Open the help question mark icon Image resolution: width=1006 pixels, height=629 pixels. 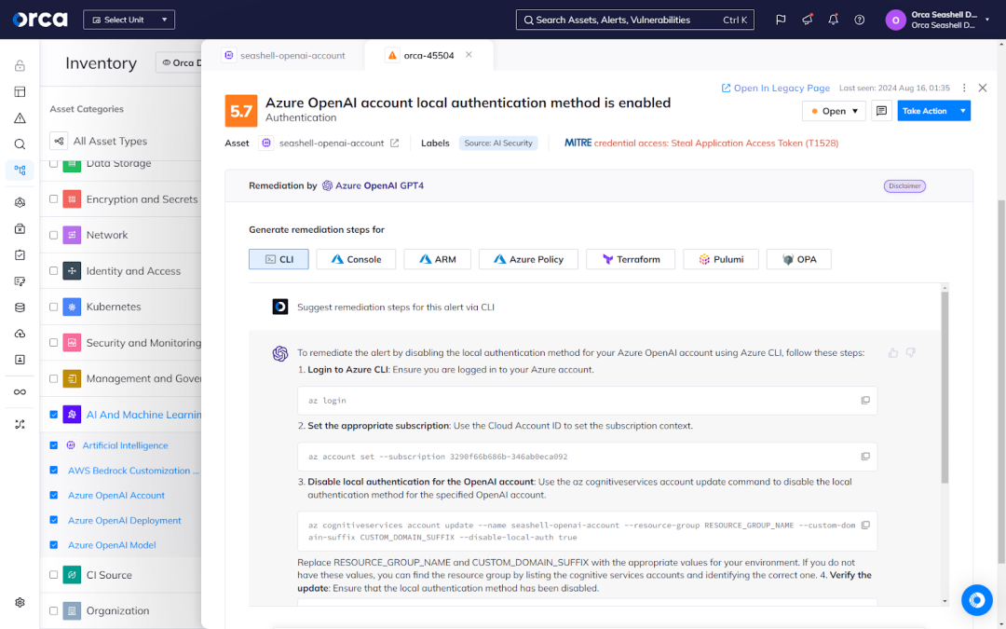pyautogui.click(x=860, y=20)
